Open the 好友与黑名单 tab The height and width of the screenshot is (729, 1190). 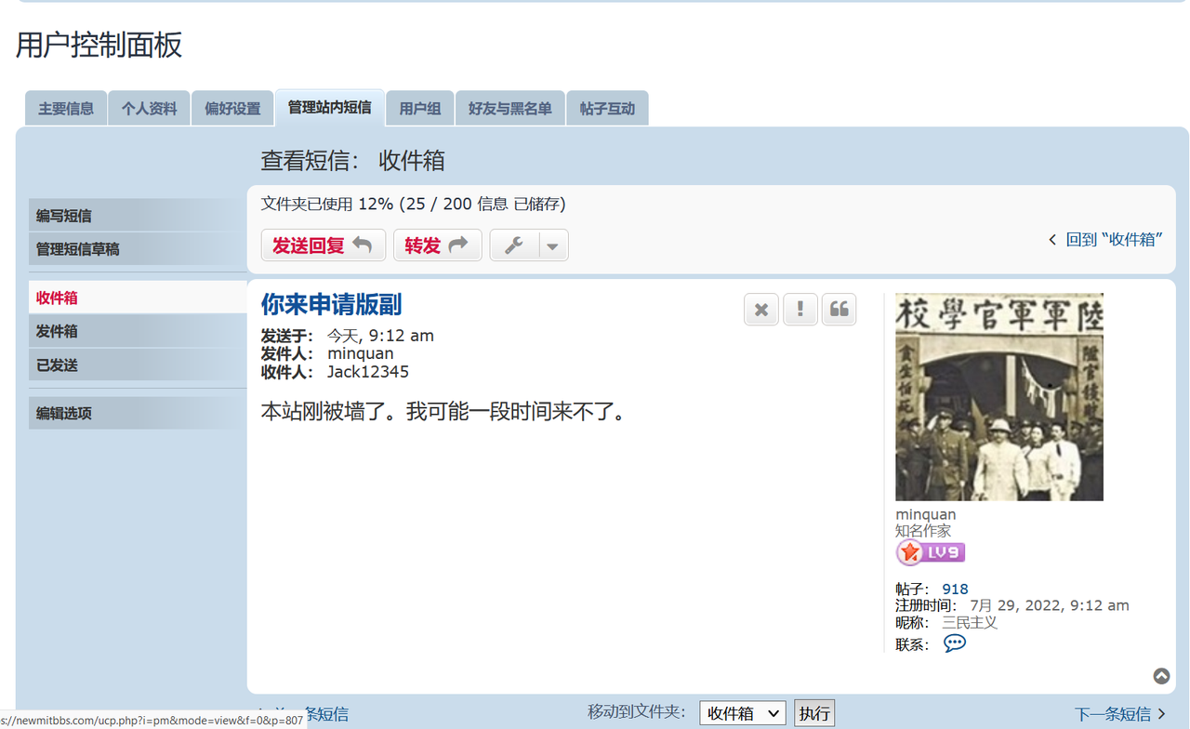point(509,108)
